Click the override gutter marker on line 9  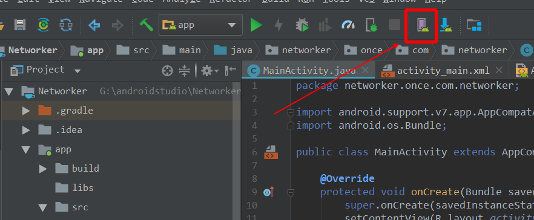point(269,192)
